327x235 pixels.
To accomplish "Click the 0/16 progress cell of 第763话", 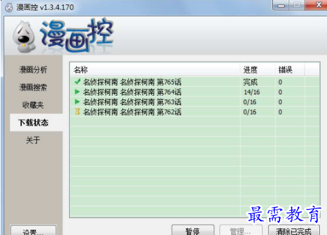I will click(x=249, y=102).
